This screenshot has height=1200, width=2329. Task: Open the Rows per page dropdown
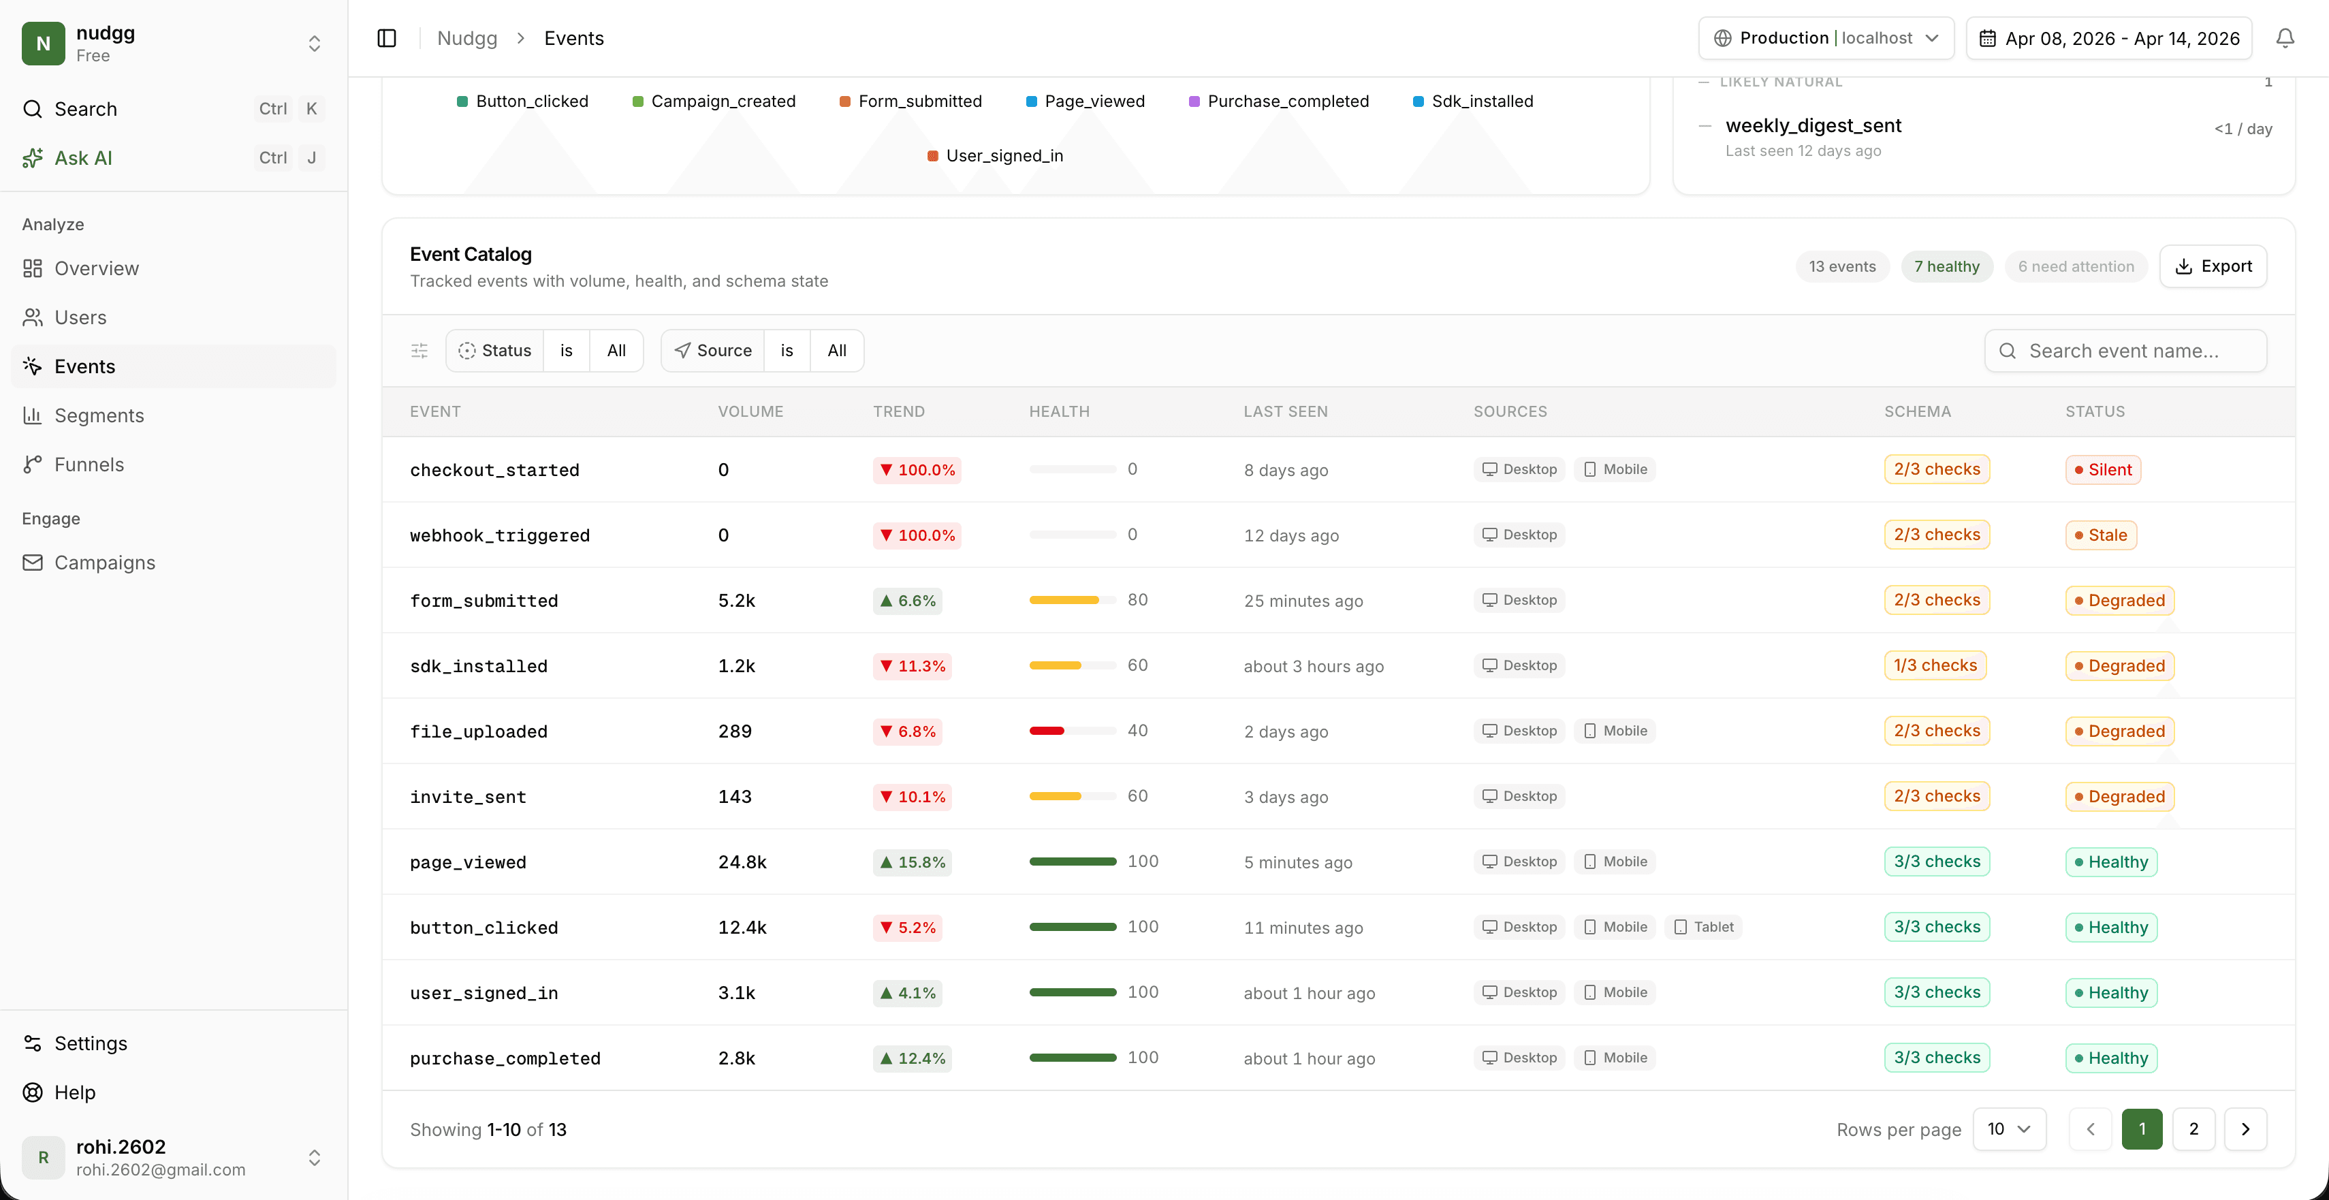(x=2009, y=1129)
